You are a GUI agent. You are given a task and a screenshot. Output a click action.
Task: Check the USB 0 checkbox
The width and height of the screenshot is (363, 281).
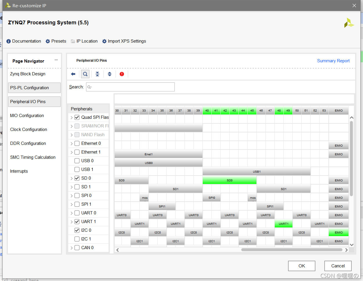point(77,161)
